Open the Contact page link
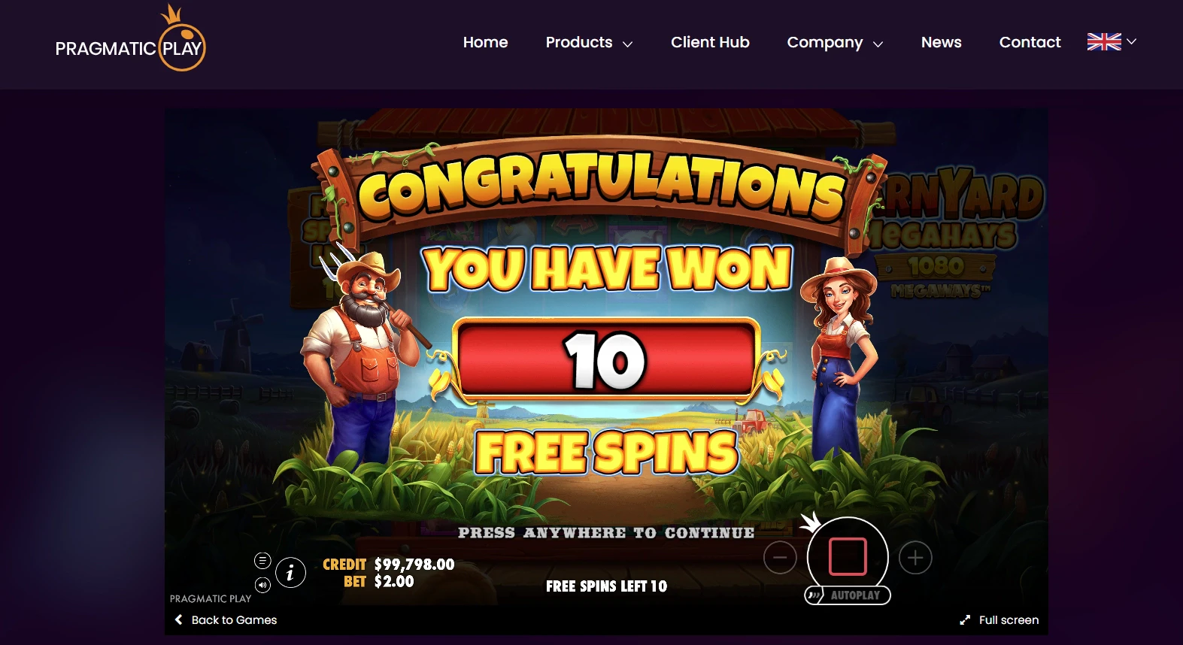The width and height of the screenshot is (1183, 645). point(1030,43)
